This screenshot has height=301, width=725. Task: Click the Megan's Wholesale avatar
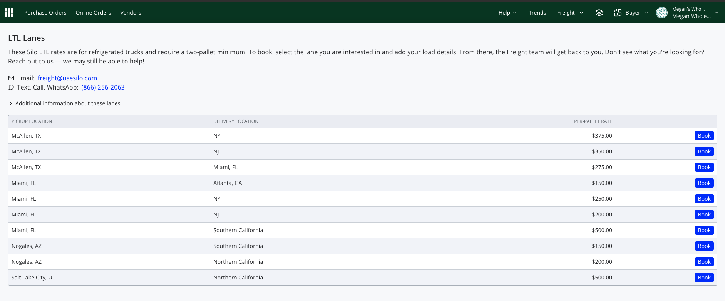point(662,13)
